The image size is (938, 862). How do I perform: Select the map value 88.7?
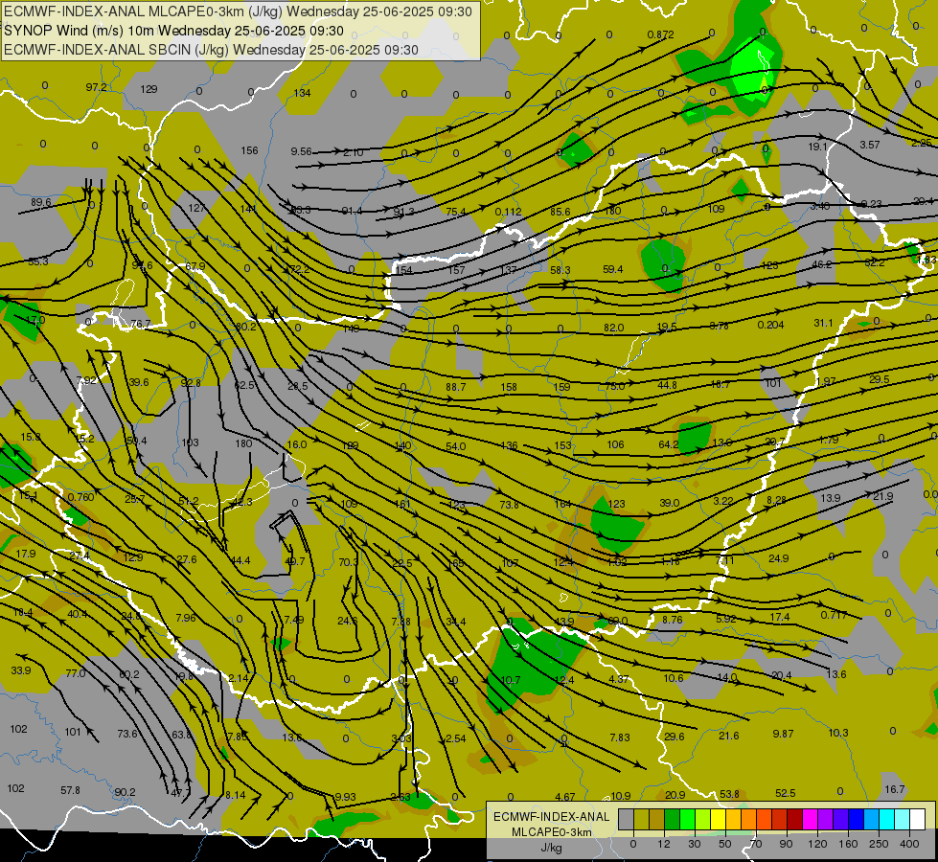pyautogui.click(x=456, y=388)
